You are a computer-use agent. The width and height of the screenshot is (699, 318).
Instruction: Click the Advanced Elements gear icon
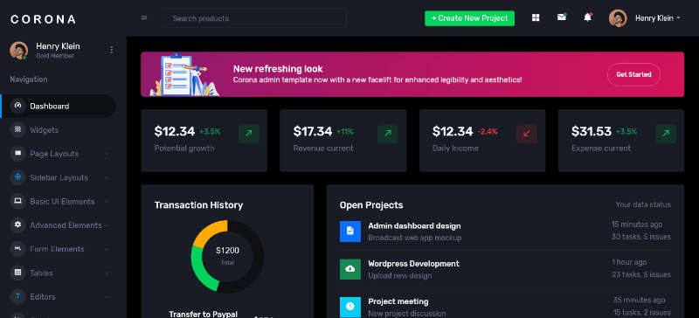[17, 225]
